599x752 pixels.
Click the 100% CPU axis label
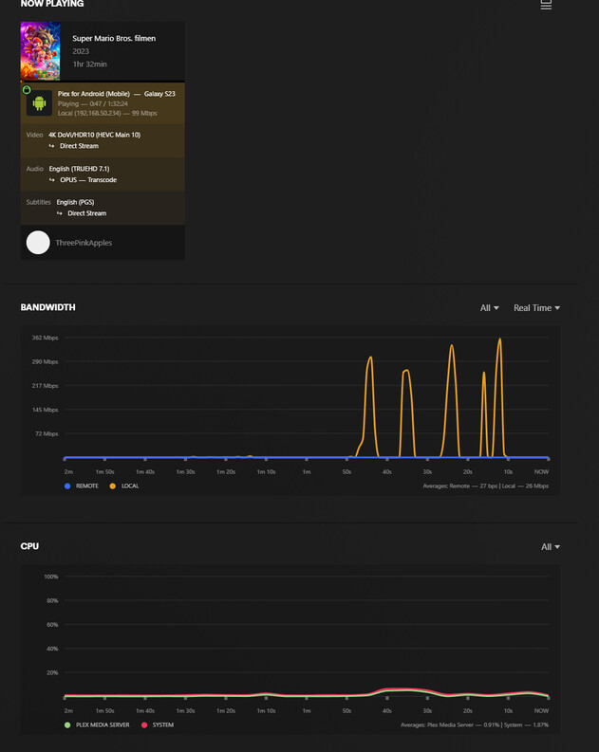tap(51, 577)
